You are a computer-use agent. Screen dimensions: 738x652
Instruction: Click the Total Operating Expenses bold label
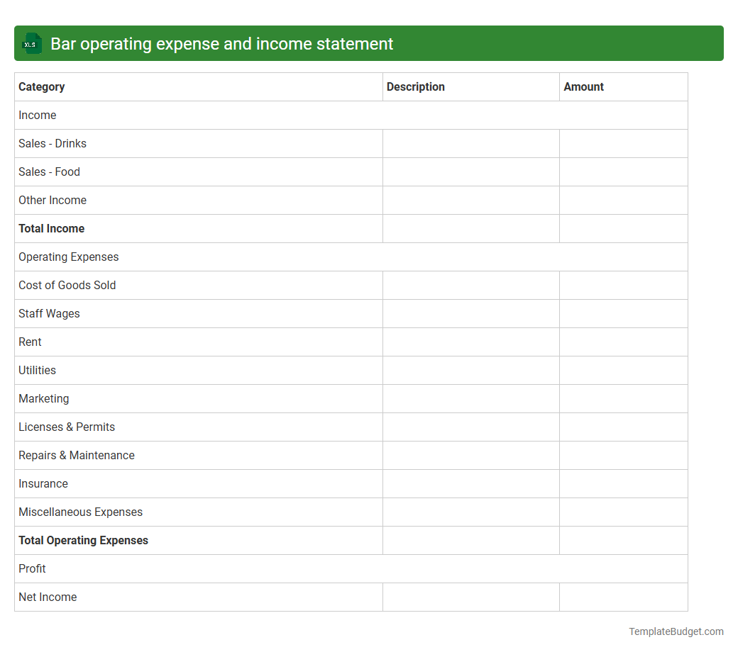coord(83,540)
